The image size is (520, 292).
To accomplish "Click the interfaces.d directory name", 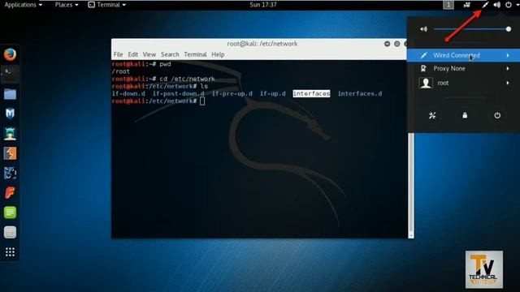I will click(360, 94).
